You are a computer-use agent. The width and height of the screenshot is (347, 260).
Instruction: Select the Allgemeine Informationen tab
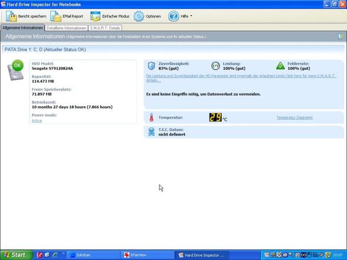[22, 28]
